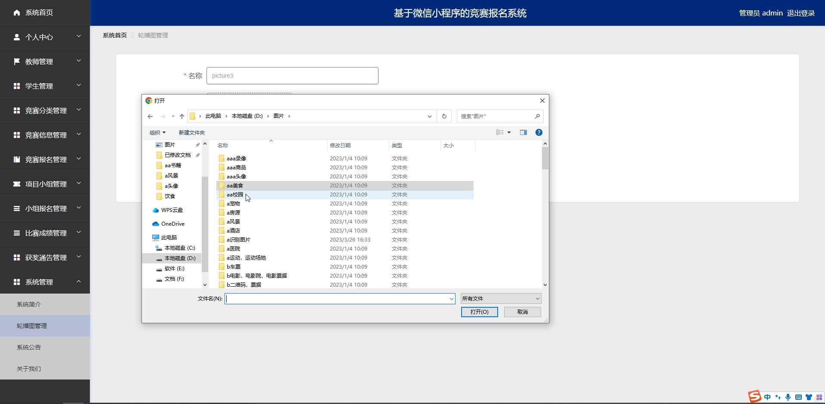Toggle the preview pane icon
This screenshot has width=825, height=404.
523,132
